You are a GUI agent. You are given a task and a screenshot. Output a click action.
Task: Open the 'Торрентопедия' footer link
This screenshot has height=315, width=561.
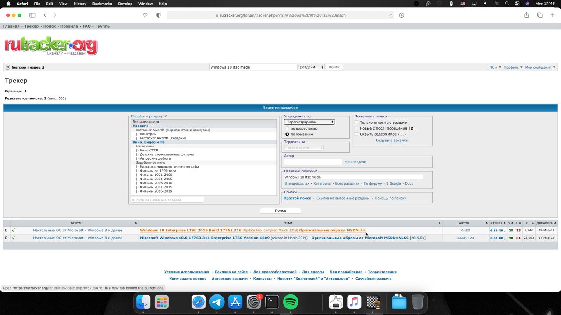pyautogui.click(x=382, y=272)
